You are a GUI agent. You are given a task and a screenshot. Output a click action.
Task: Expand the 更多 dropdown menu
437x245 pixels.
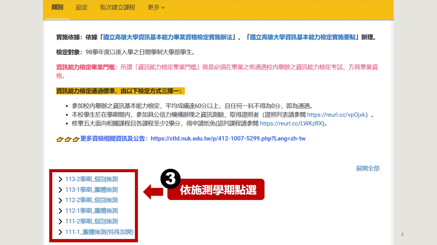pyautogui.click(x=156, y=7)
